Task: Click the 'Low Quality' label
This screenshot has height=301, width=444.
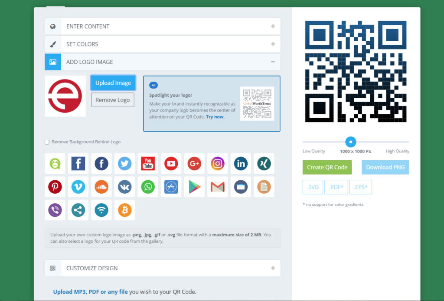Action: (x=314, y=151)
